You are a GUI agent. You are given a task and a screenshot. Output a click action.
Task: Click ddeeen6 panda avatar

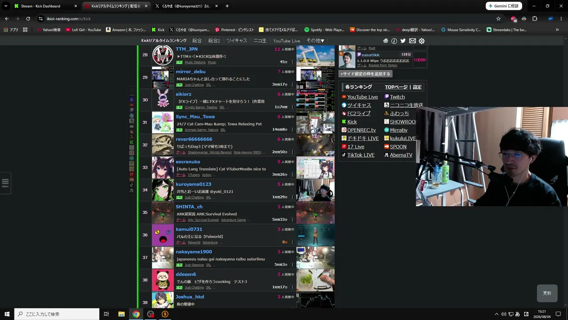point(163,280)
